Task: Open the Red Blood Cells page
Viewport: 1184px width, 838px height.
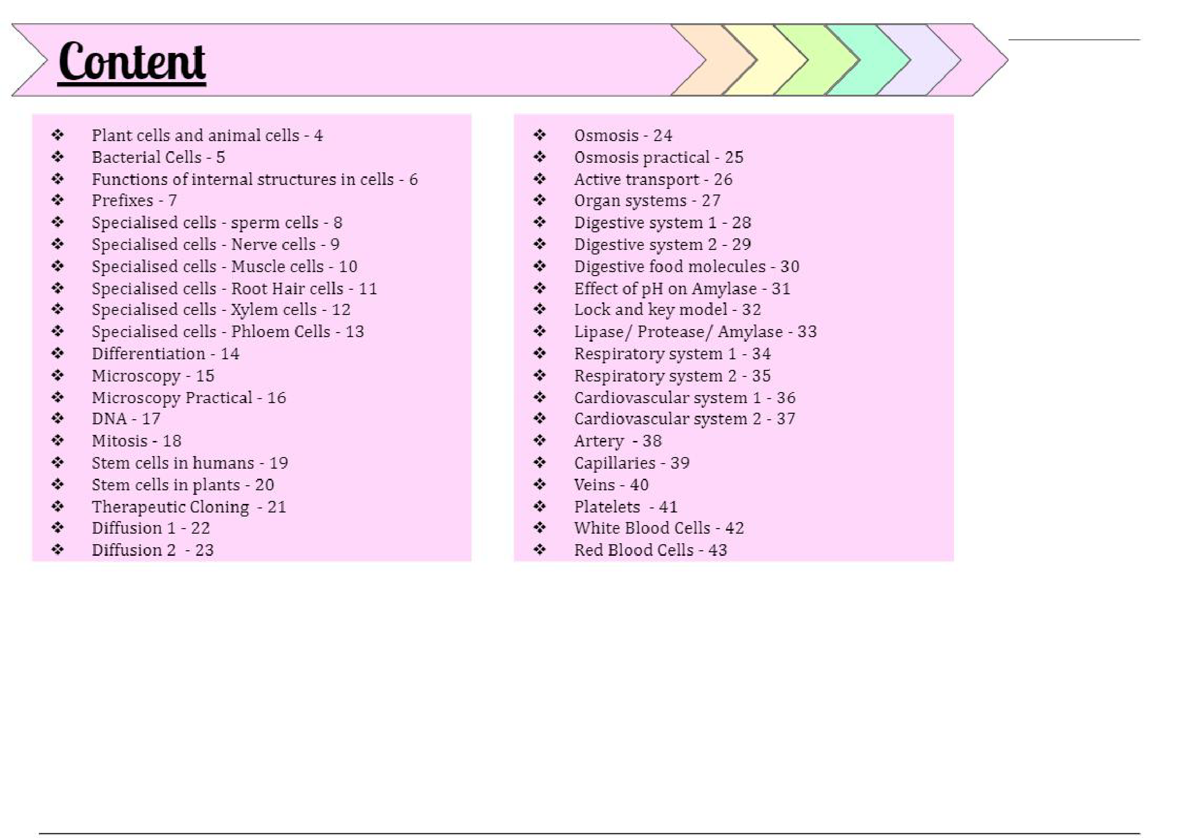Action: point(649,550)
